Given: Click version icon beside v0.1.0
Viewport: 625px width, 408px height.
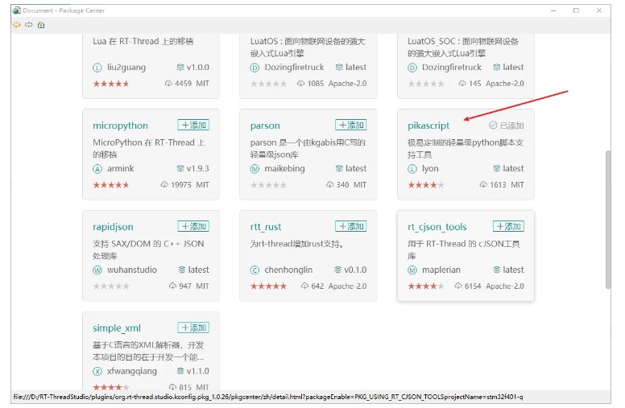Looking at the screenshot, I should [x=338, y=270].
